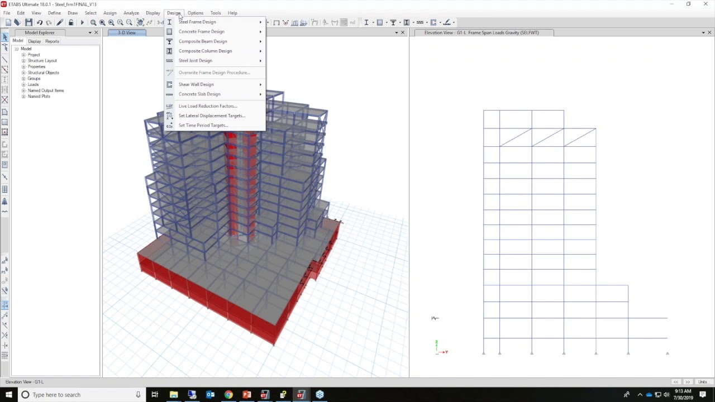Switch to the Reports tab in Model Explorer
715x402 pixels.
pyautogui.click(x=52, y=41)
